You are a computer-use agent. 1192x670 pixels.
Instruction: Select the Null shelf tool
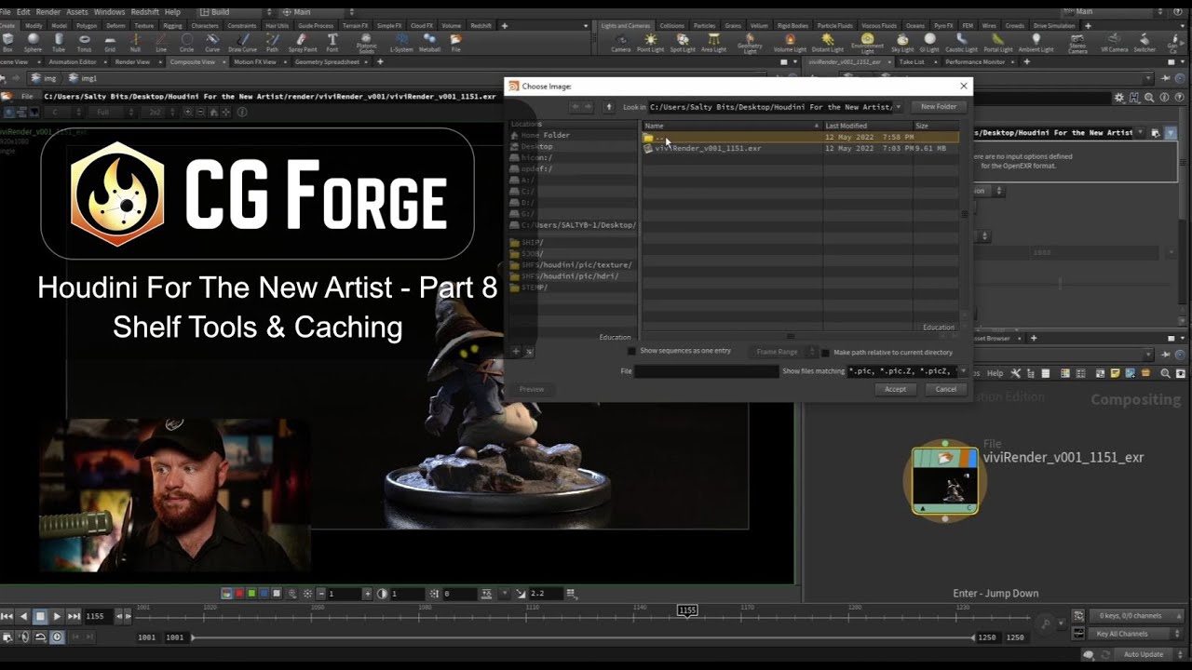pyautogui.click(x=136, y=43)
